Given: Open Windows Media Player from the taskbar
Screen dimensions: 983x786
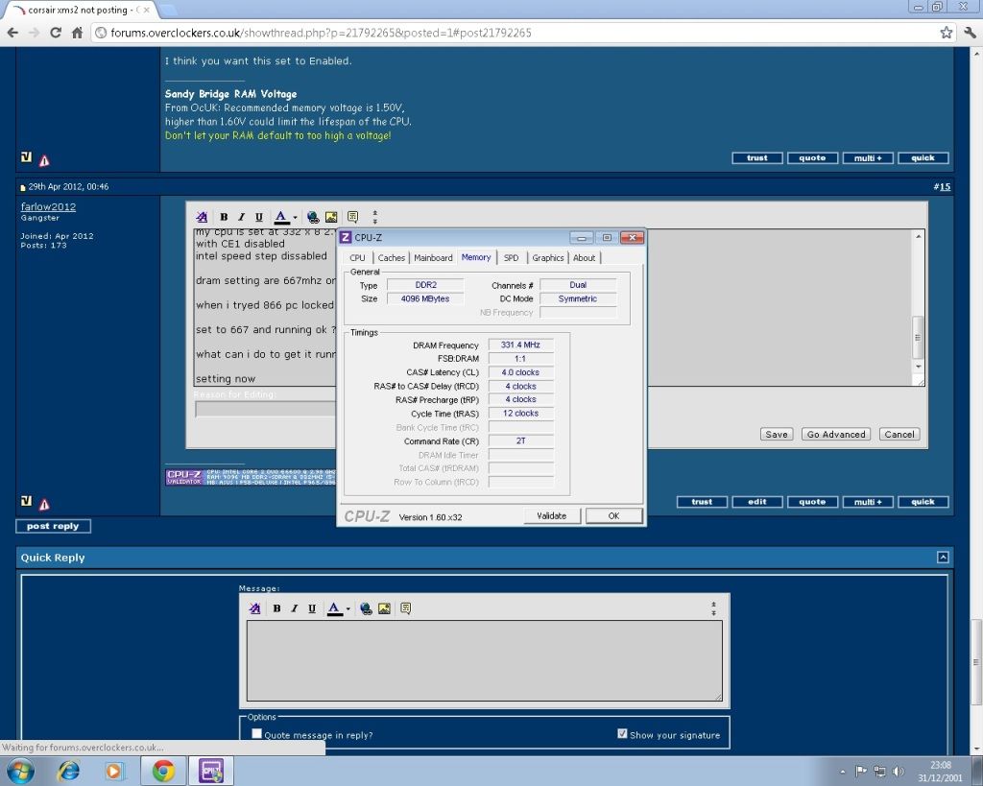Looking at the screenshot, I should tap(114, 771).
